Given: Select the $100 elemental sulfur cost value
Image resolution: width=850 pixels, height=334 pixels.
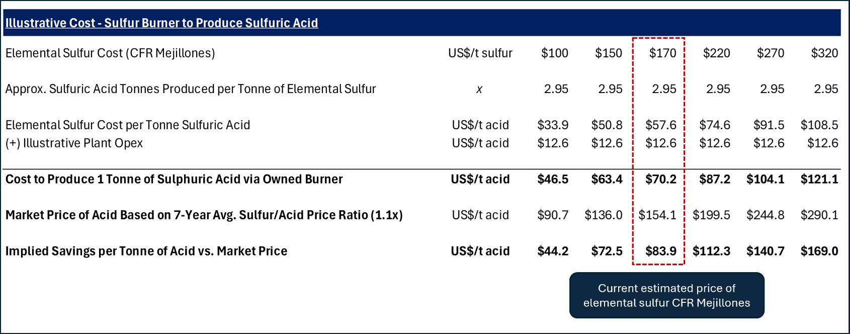Looking at the screenshot, I should tap(554, 53).
